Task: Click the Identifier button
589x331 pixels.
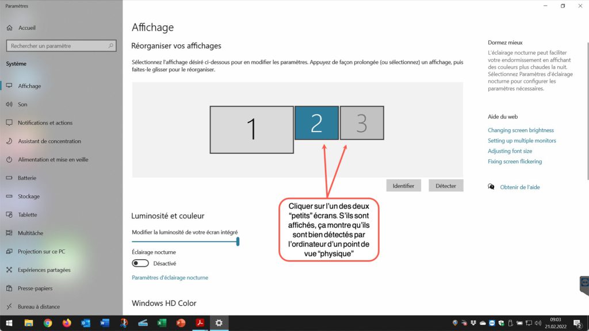Action: (x=404, y=186)
